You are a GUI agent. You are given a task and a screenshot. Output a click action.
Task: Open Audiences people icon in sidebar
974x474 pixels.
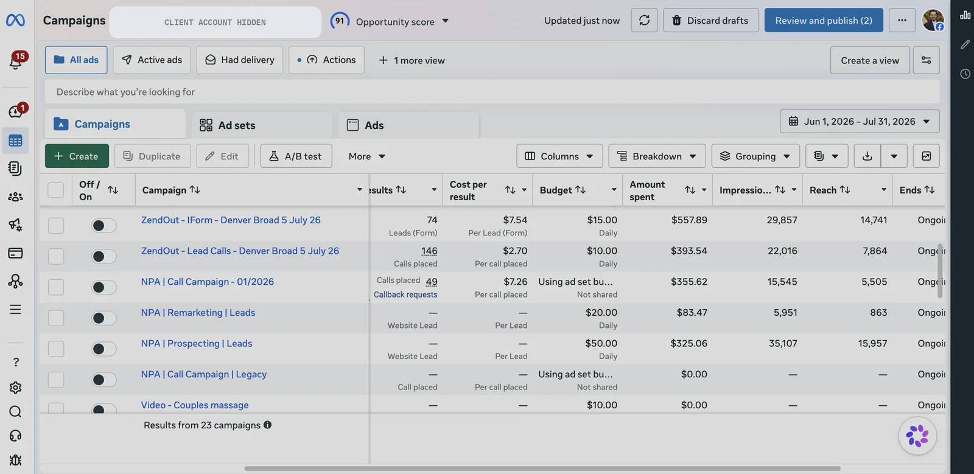pos(16,197)
